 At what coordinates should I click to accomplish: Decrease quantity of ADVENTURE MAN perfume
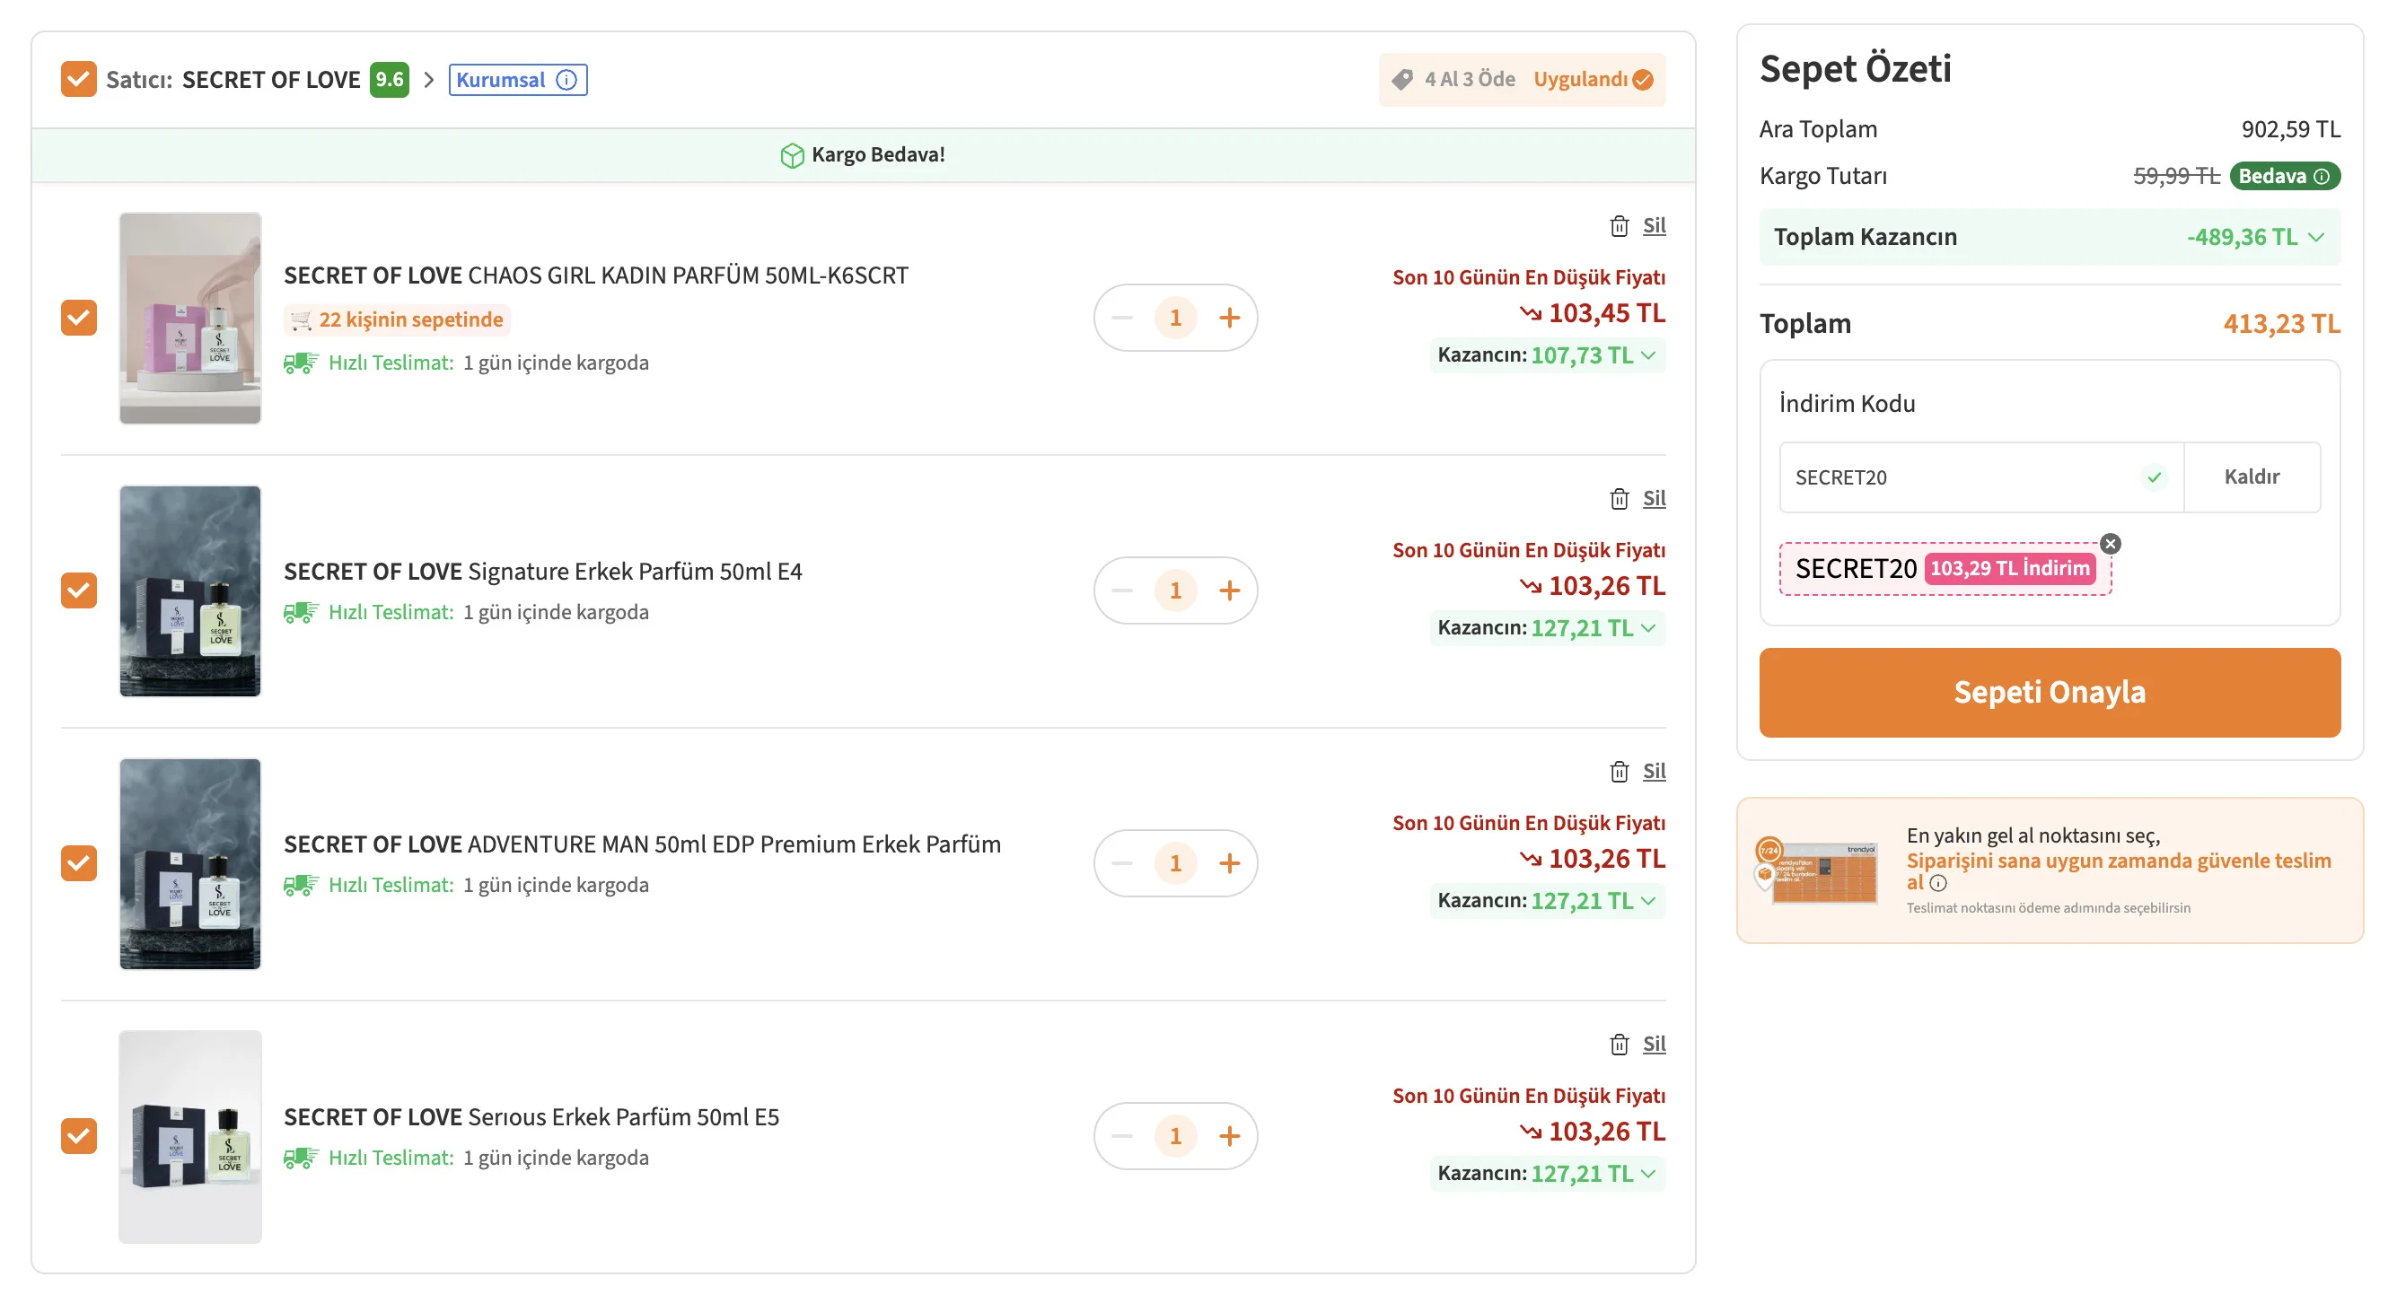(1122, 863)
